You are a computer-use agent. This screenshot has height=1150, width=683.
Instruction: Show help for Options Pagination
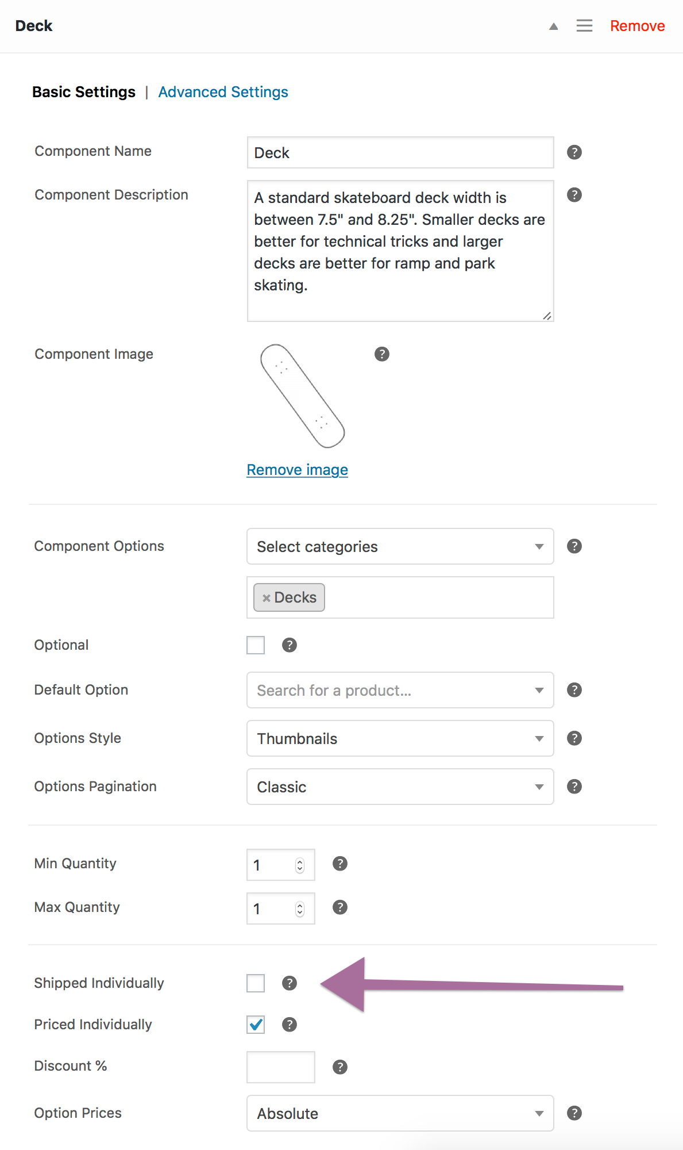(574, 787)
